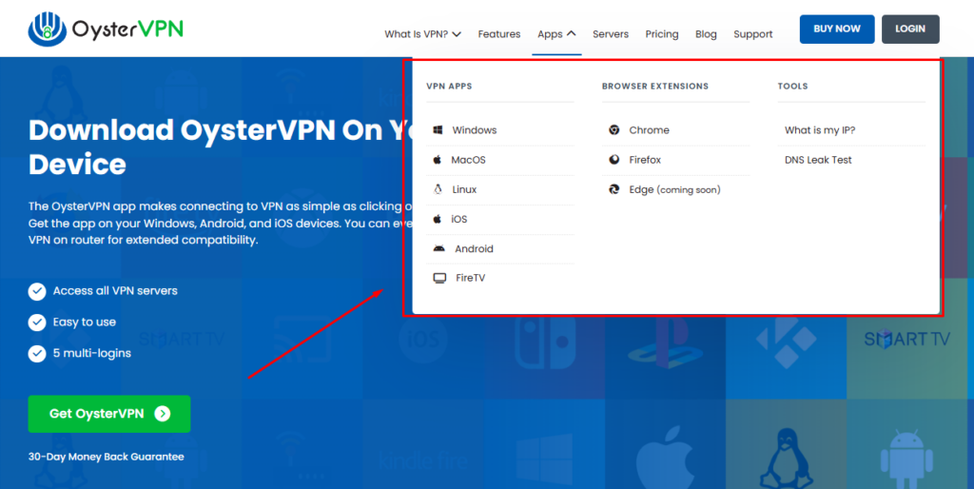Image resolution: width=974 pixels, height=489 pixels.
Task: Collapse the Apps dropdown menu
Action: pos(556,34)
